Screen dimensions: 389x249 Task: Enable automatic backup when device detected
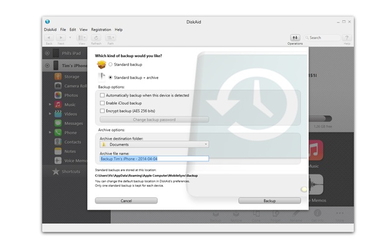pyautogui.click(x=102, y=95)
